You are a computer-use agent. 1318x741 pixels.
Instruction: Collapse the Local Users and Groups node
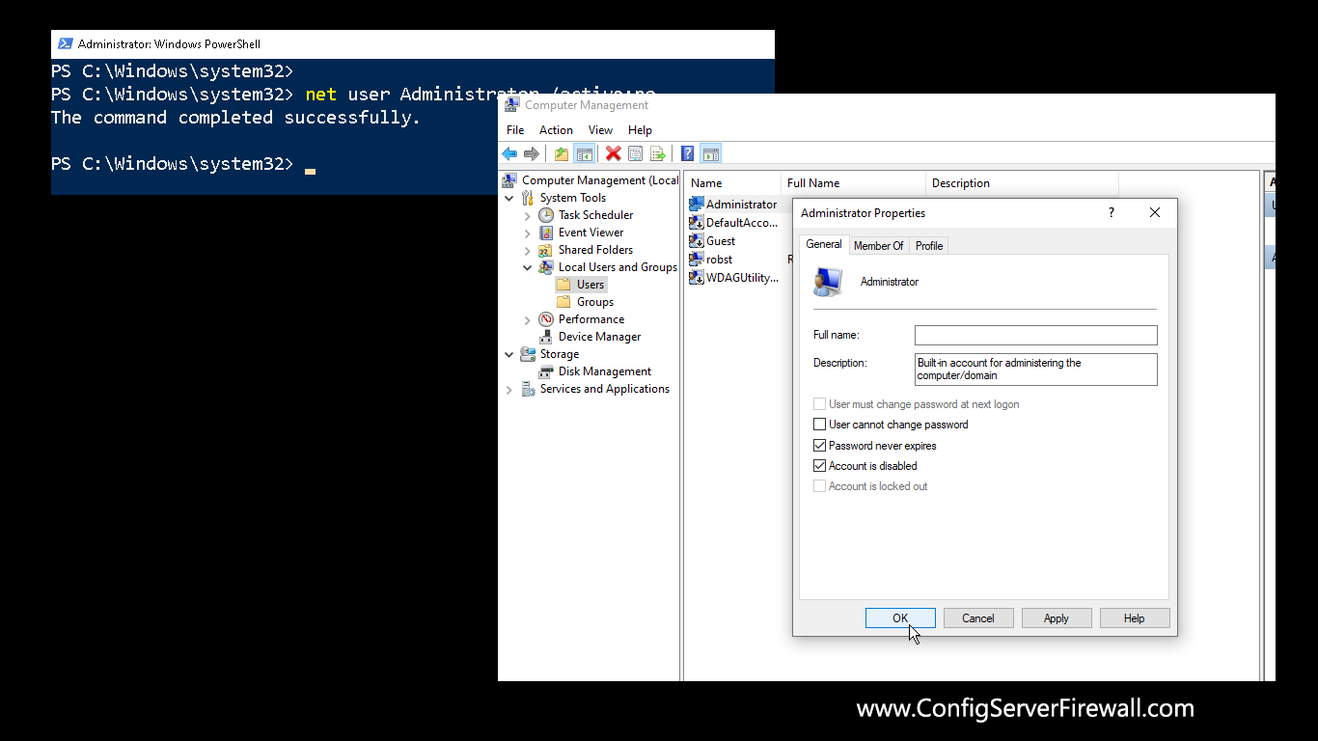point(528,267)
